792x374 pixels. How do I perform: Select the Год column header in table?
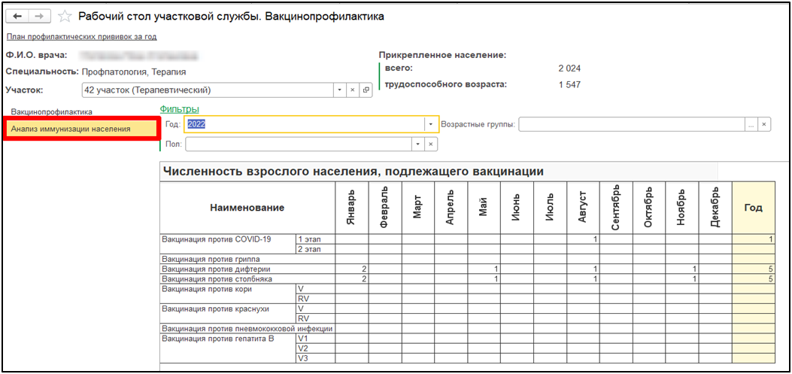(752, 207)
